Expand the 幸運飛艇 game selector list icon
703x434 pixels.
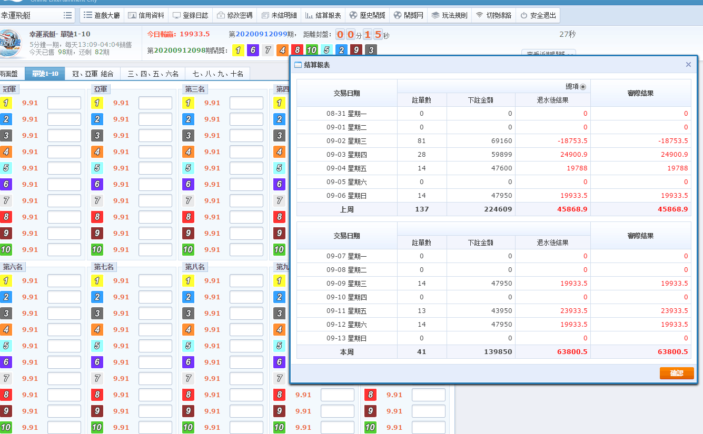(67, 15)
